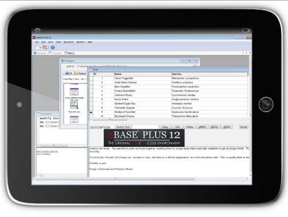The image size is (288, 217).
Task: Click the UNDO button
Action: pos(202,127)
